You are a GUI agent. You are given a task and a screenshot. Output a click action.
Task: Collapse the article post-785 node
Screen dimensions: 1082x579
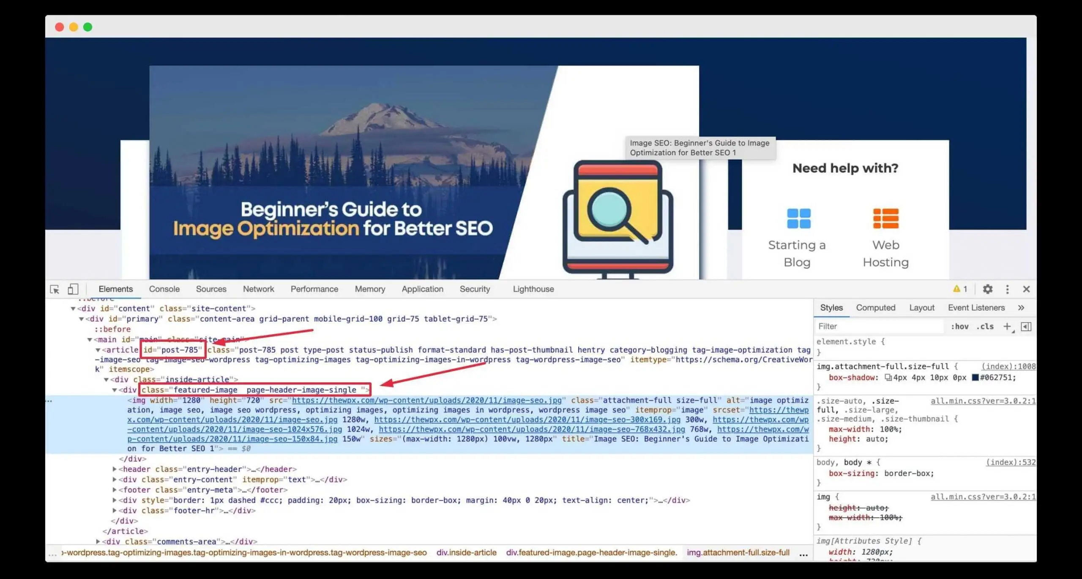(98, 350)
